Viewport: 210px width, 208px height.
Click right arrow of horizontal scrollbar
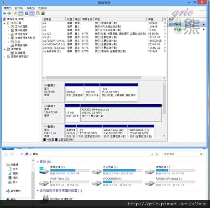[x=164, y=78]
